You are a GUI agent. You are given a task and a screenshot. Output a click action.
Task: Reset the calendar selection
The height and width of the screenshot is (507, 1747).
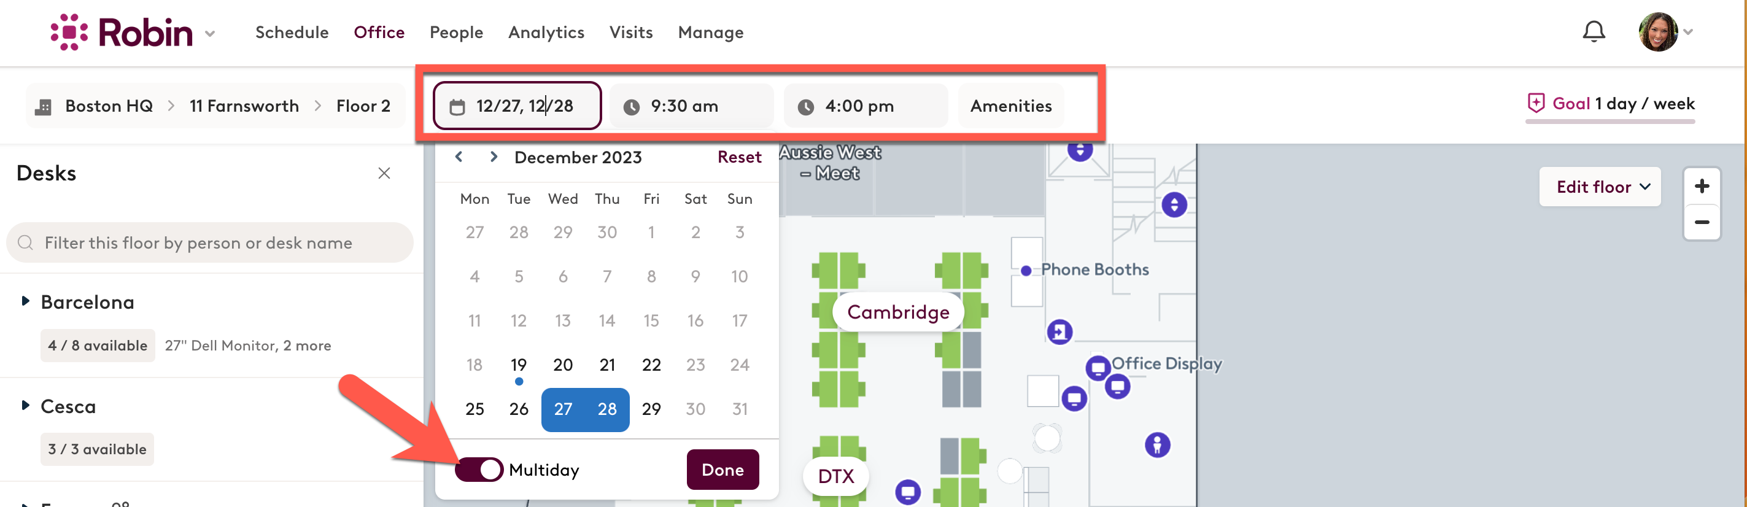(739, 157)
